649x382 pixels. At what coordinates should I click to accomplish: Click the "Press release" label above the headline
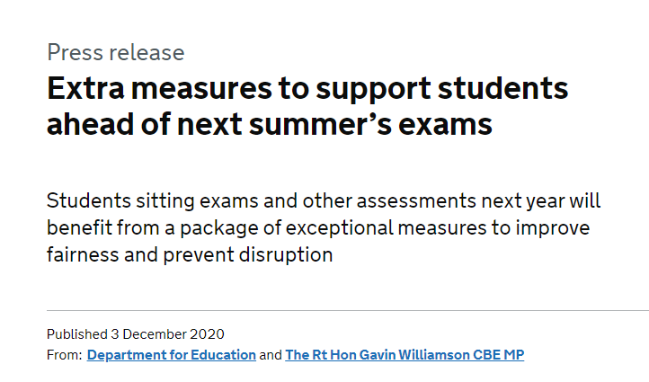point(115,52)
